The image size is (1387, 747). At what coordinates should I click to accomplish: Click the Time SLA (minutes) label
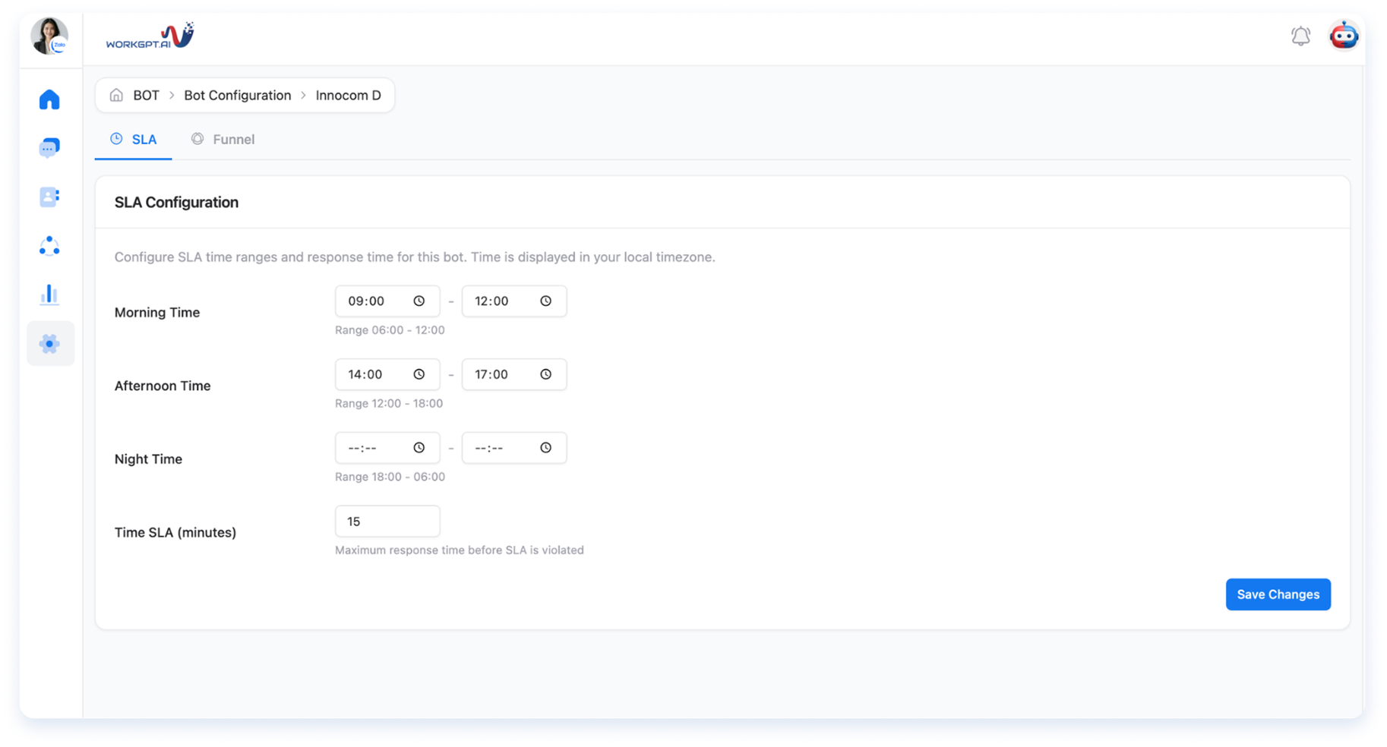175,532
